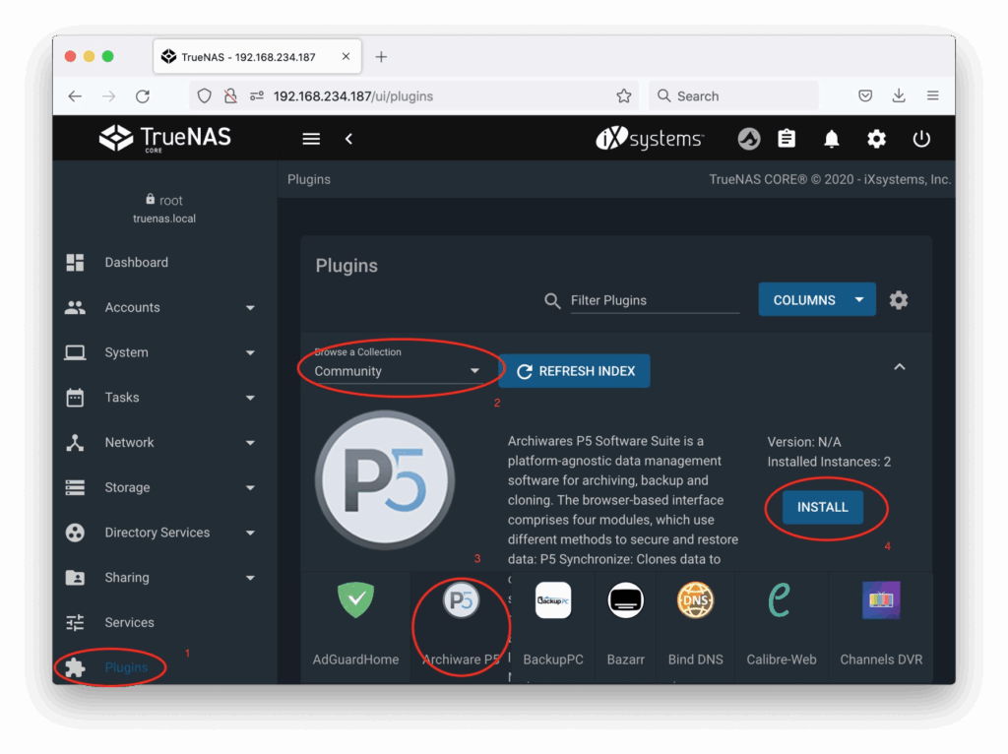Open the Browse a Collection dropdown
Screen dimensions: 1008x754
point(397,371)
